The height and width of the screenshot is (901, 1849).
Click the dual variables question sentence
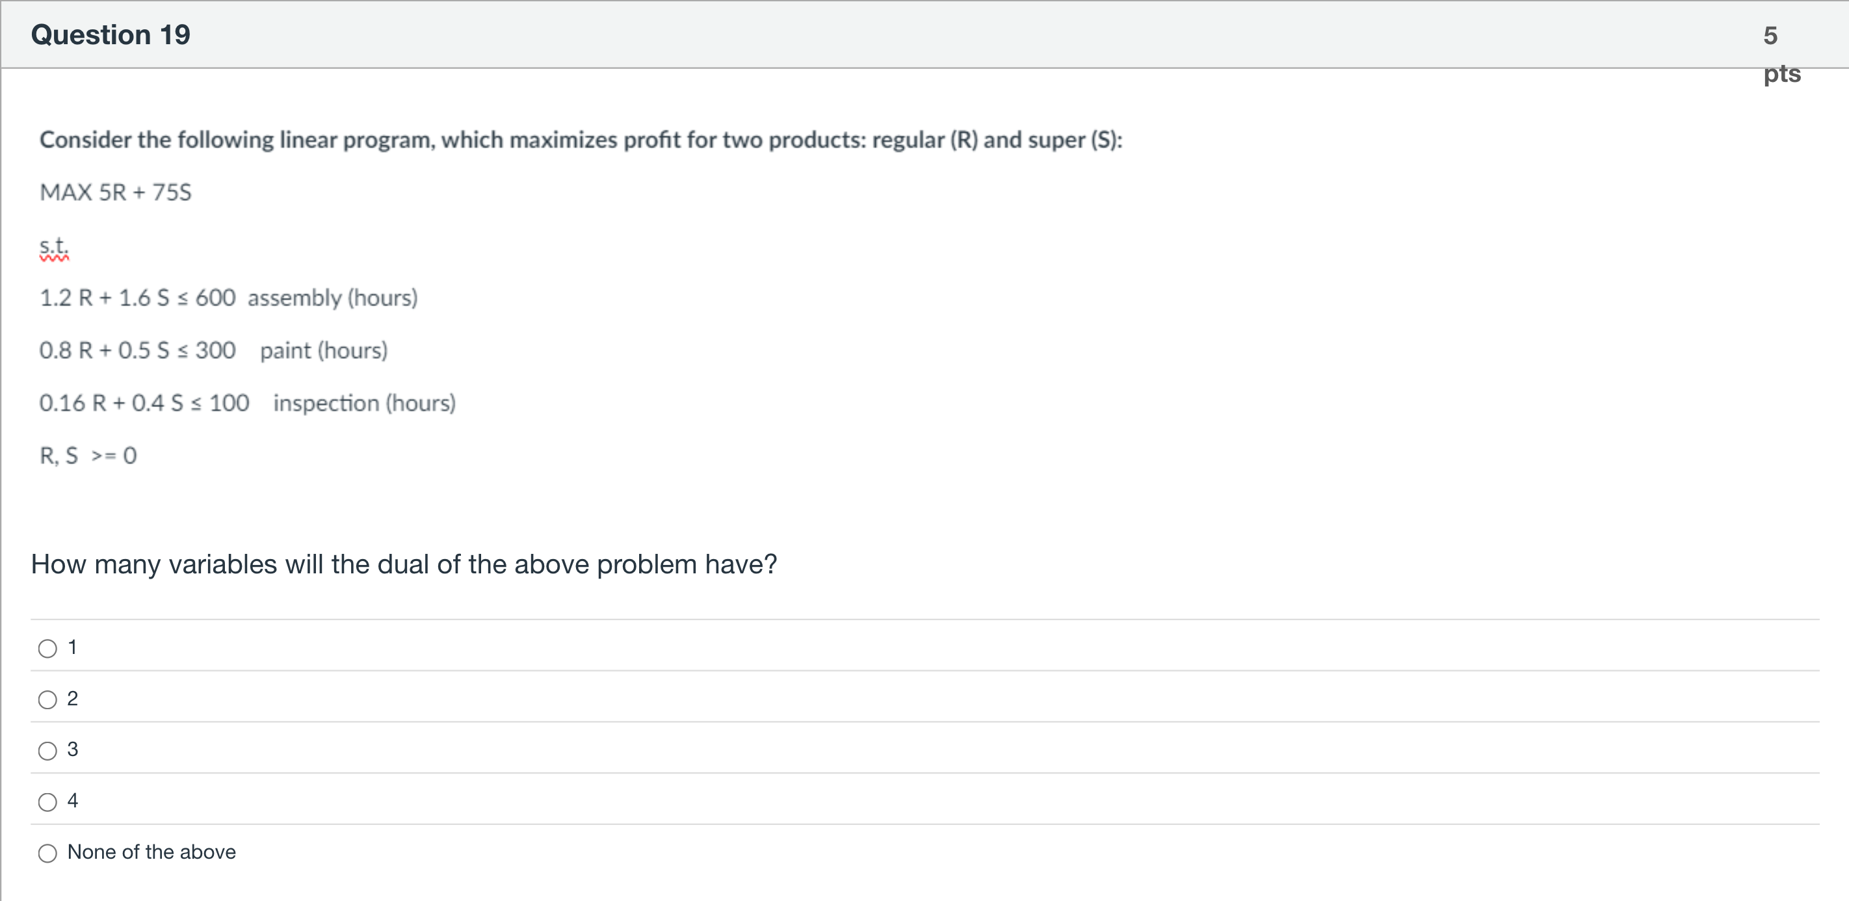tap(404, 564)
